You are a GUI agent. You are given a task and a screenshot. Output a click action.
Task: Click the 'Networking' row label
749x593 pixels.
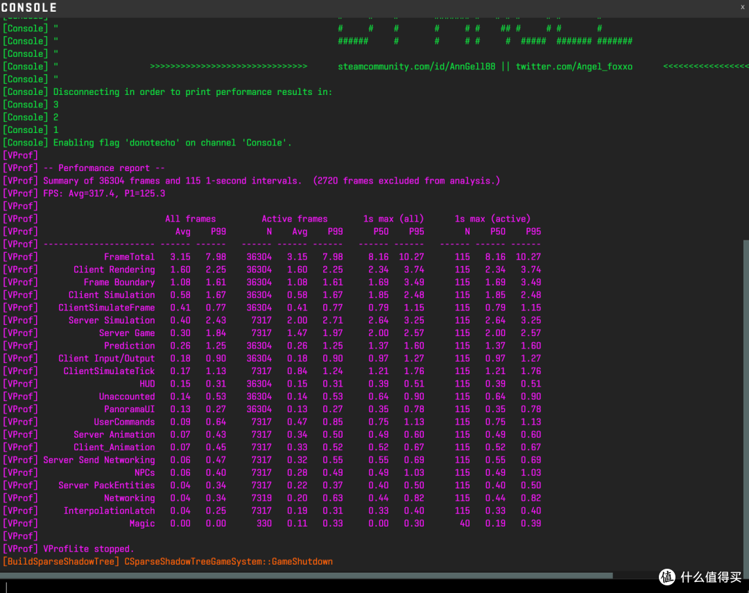(x=130, y=497)
